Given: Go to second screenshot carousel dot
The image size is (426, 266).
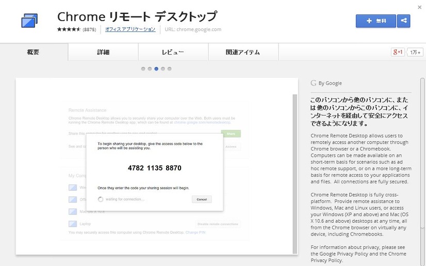Looking at the screenshot, I should pyautogui.click(x=150, y=69).
